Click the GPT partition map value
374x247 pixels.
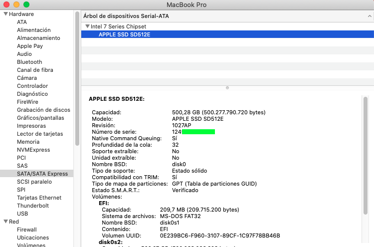point(214,184)
